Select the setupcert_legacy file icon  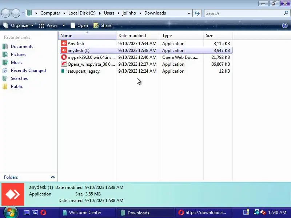pyautogui.click(x=64, y=71)
